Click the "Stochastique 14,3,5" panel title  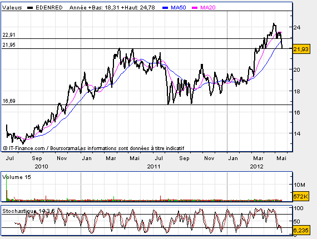[28, 211]
